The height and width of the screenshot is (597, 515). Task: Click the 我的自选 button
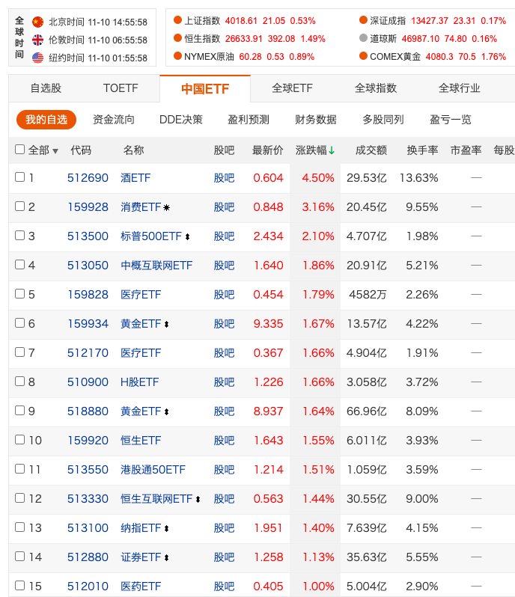point(46,120)
